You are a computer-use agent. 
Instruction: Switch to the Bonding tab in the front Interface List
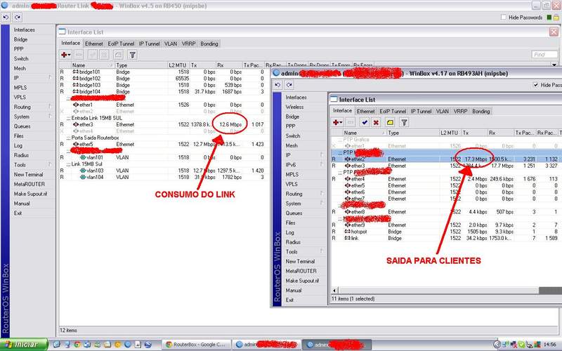(x=481, y=112)
